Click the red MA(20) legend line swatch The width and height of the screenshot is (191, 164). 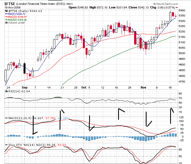coord(6,17)
